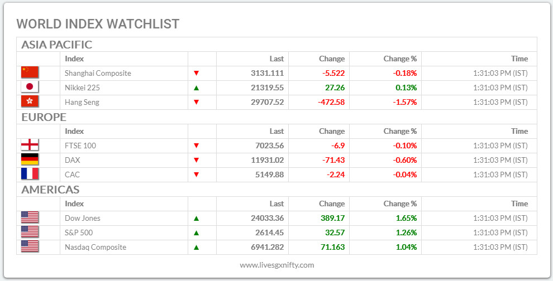Click the Nasdaq change 71.163

[x=332, y=247]
